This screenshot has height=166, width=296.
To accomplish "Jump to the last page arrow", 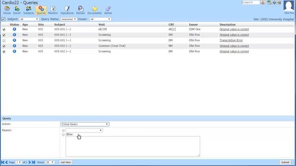I will tap(33, 162).
